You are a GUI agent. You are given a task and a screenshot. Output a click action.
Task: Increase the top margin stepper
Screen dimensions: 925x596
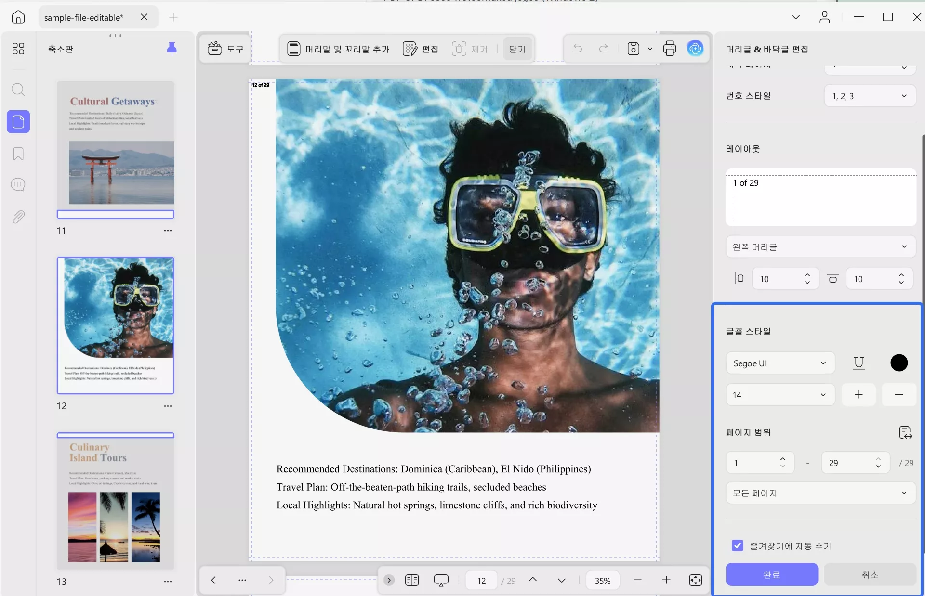coord(901,275)
